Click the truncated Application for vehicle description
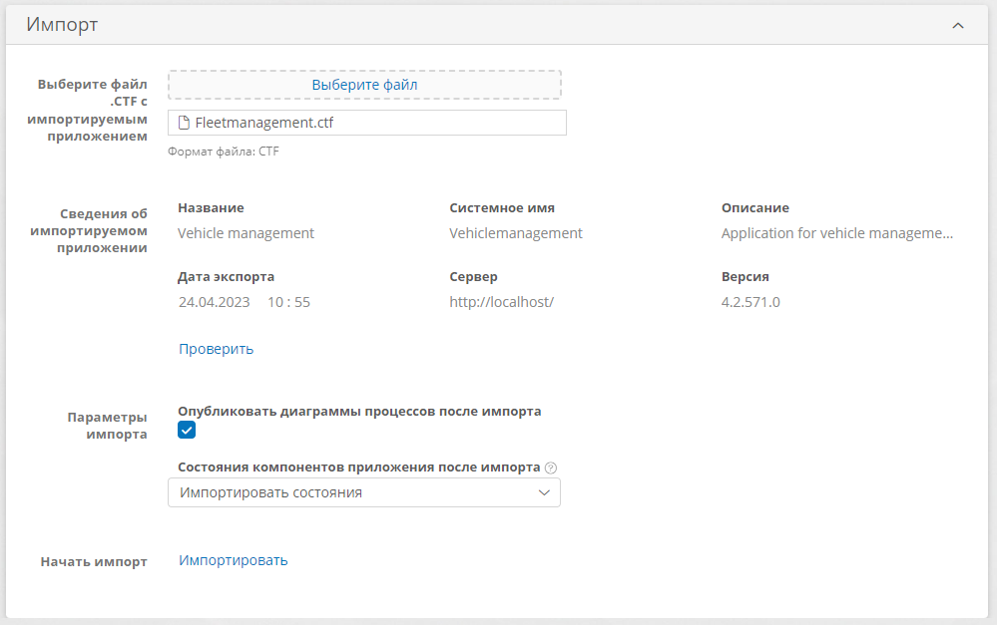This screenshot has height=625, width=997. coord(836,233)
